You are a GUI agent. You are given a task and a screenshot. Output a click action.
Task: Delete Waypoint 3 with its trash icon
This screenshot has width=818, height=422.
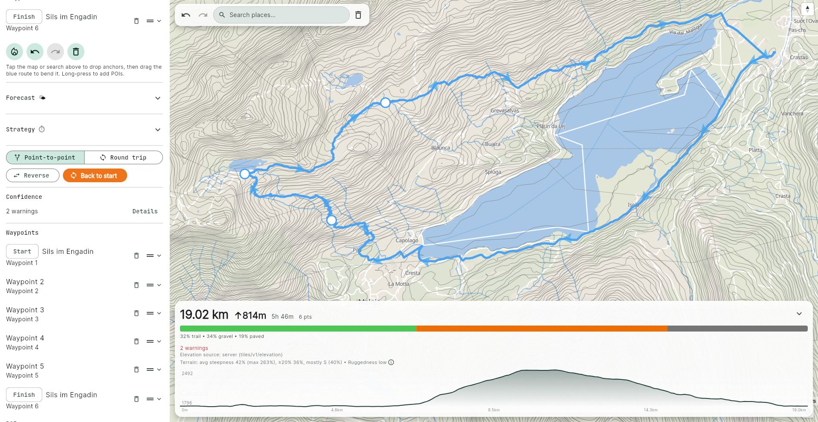(x=136, y=313)
